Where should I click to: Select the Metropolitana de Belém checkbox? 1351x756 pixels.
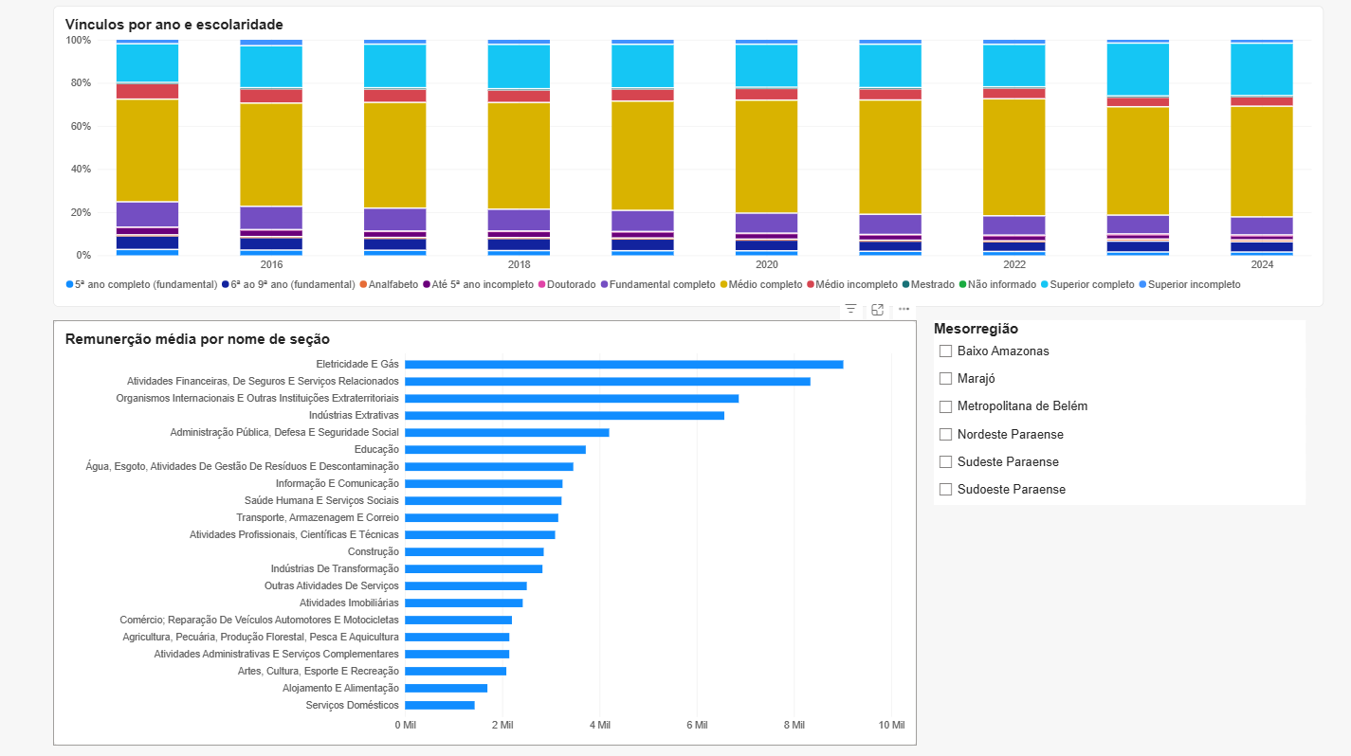[945, 406]
